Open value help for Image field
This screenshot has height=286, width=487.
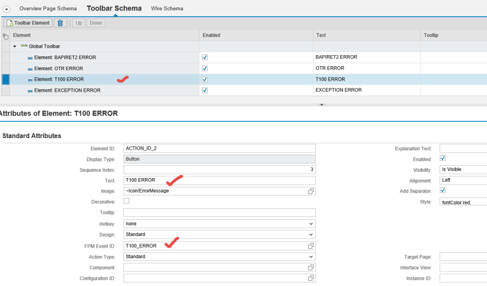[x=311, y=191]
